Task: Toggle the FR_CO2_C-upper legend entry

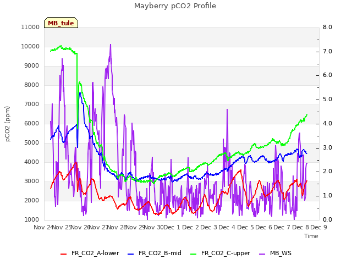Action: [220, 253]
